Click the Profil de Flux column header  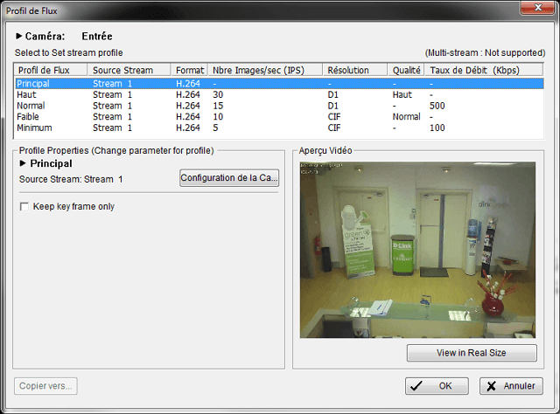pos(51,70)
